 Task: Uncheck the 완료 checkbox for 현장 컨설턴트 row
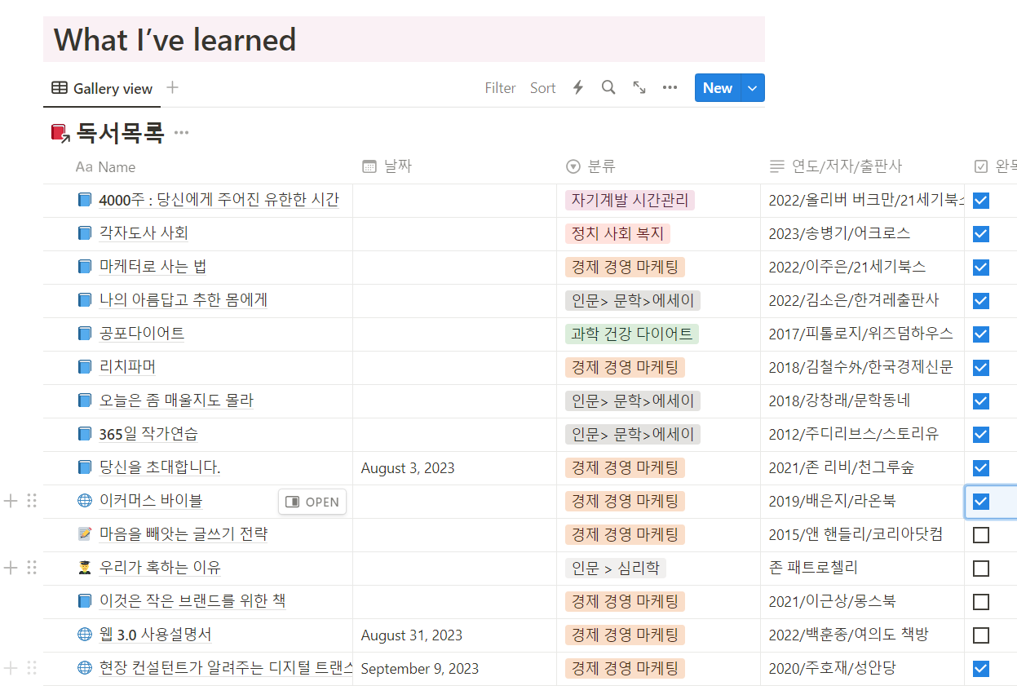point(980,668)
